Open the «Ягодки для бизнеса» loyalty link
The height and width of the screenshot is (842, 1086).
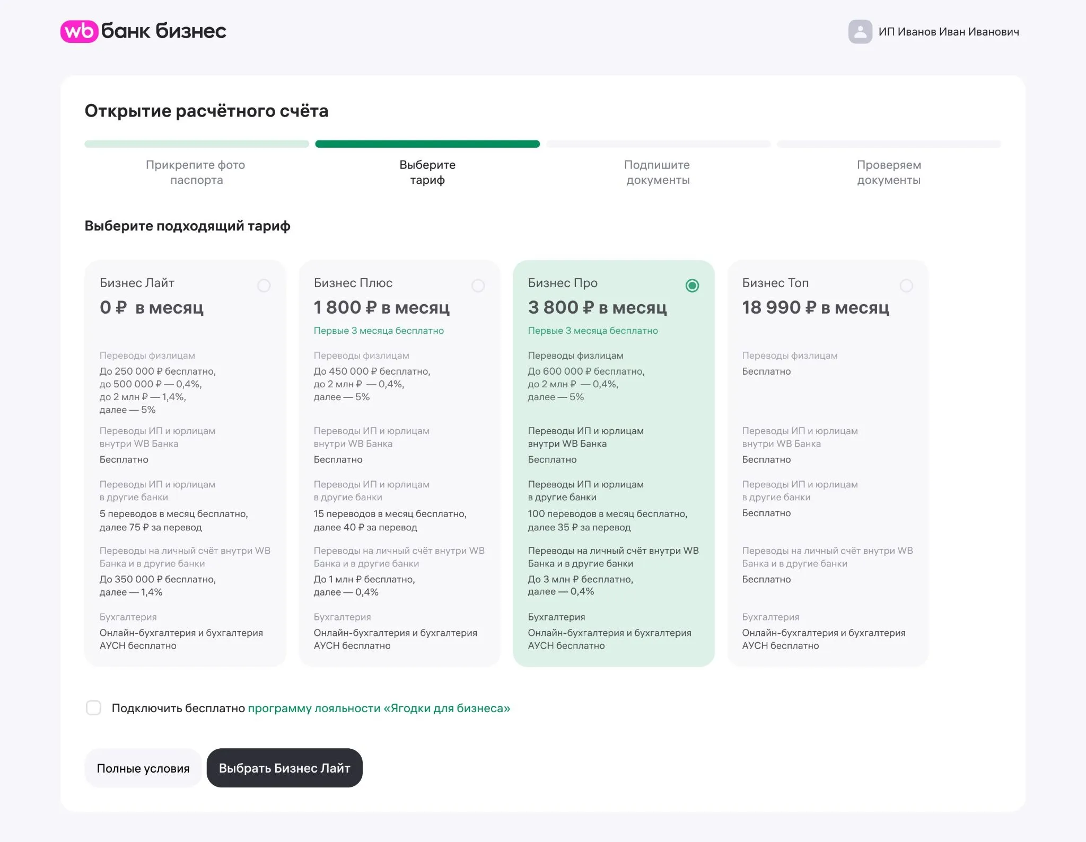[x=379, y=708]
